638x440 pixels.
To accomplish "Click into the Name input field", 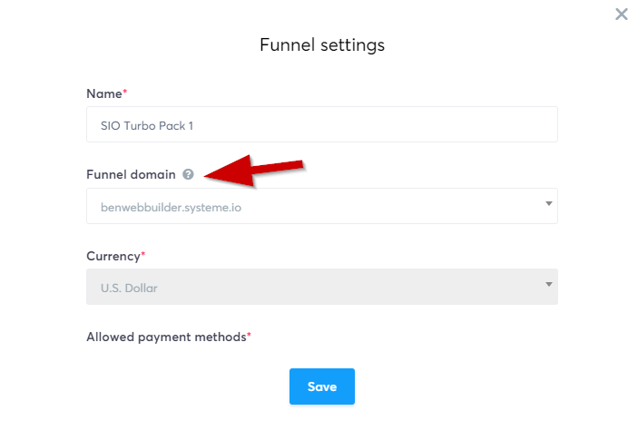I will [x=322, y=124].
